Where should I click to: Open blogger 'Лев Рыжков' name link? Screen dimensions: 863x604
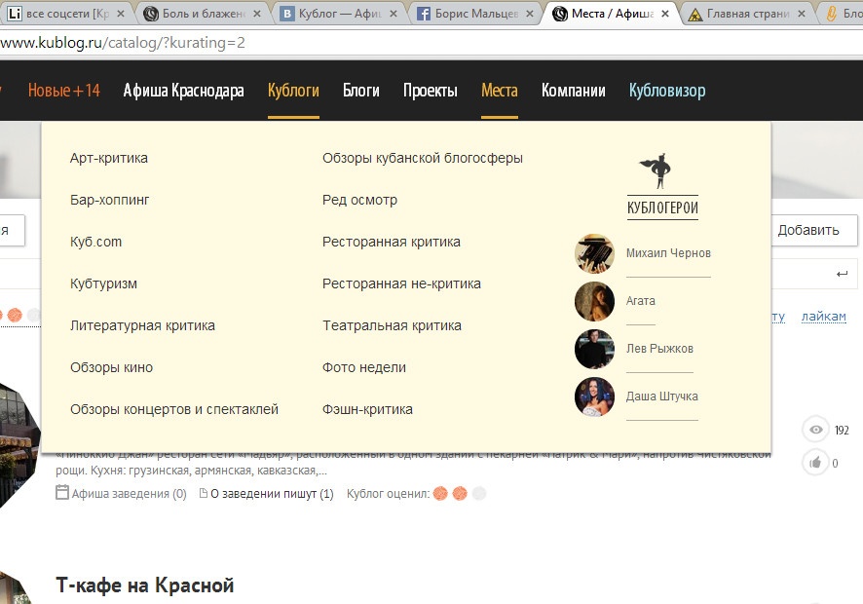(659, 349)
